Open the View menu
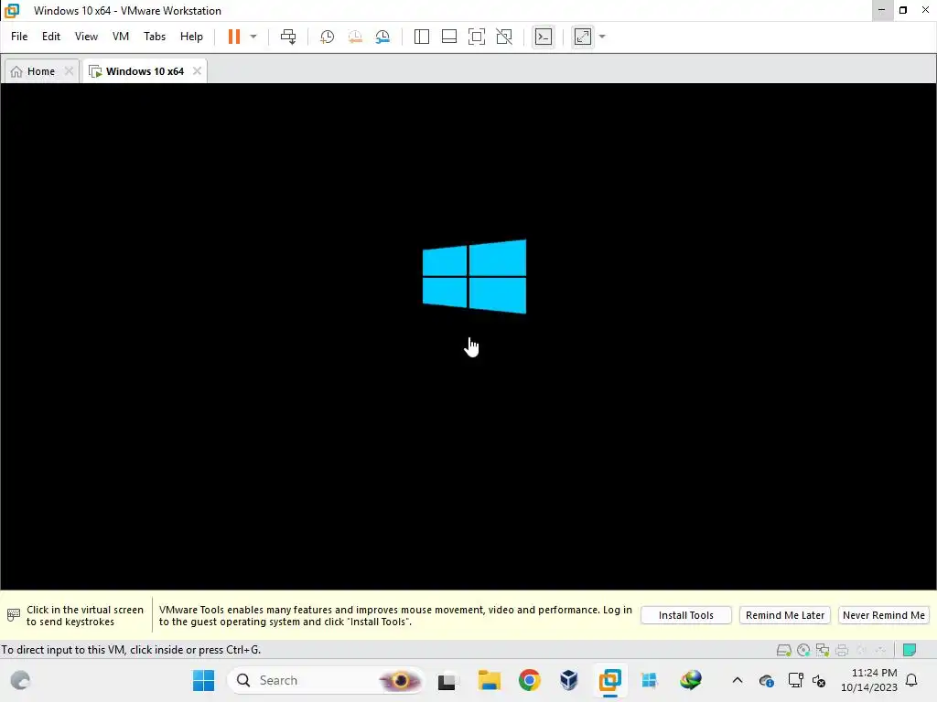The height and width of the screenshot is (702, 937). coord(86,37)
